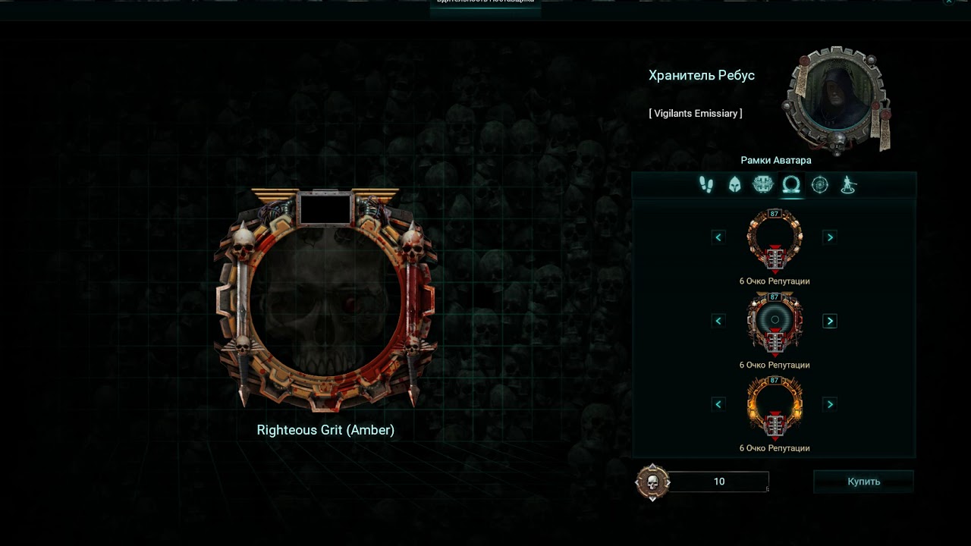The image size is (971, 546).
Task: Select the character pose category icon
Action: [848, 185]
